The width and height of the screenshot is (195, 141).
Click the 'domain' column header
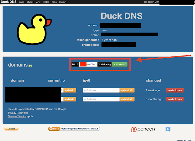17,81
